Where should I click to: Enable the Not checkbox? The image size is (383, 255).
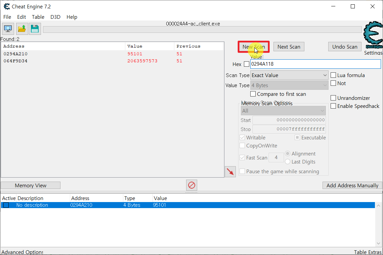click(x=333, y=83)
